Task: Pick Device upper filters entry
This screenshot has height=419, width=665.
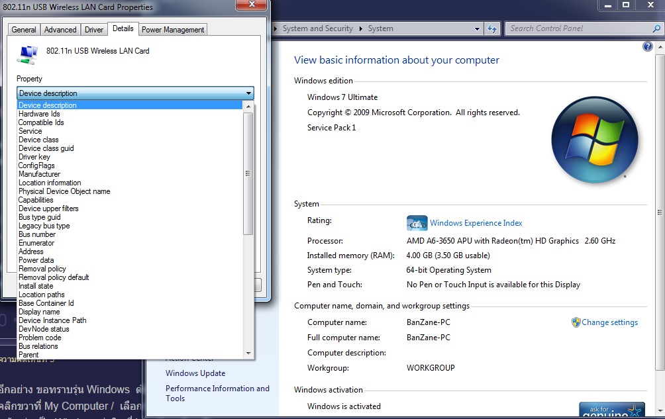Action: pyautogui.click(x=130, y=209)
